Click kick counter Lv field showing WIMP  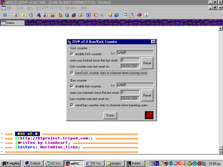click(x=135, y=53)
